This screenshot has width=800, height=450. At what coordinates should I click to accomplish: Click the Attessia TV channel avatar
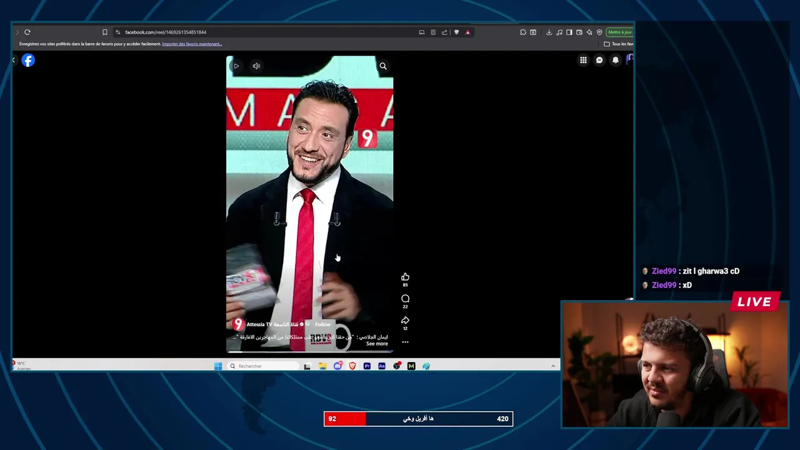tap(238, 324)
